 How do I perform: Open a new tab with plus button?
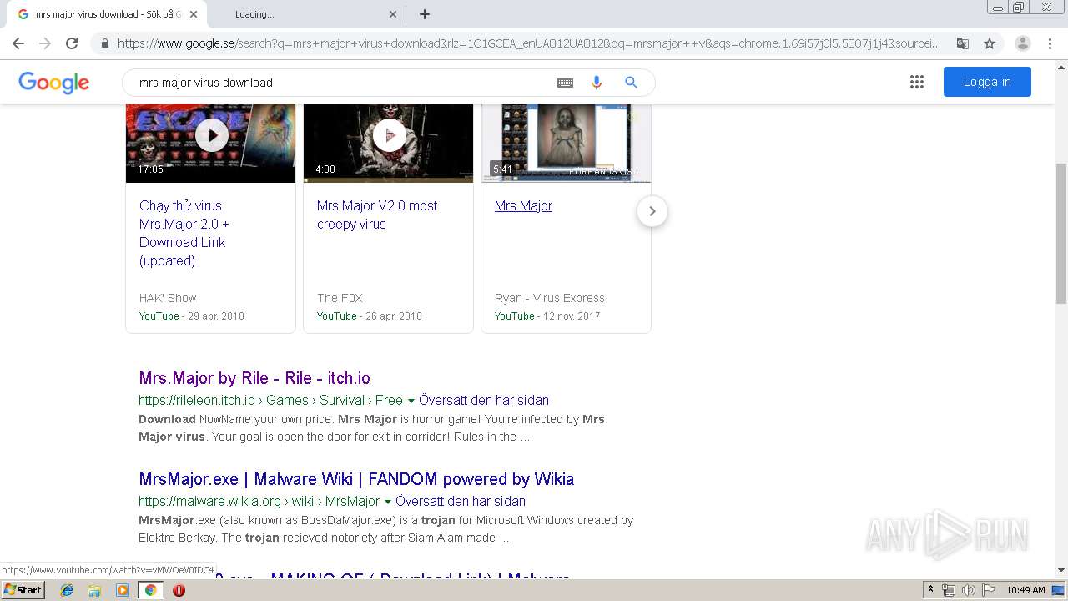tap(425, 14)
